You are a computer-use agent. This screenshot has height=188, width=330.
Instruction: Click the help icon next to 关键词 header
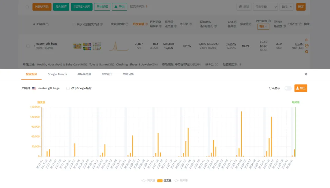pyautogui.click(x=47, y=24)
